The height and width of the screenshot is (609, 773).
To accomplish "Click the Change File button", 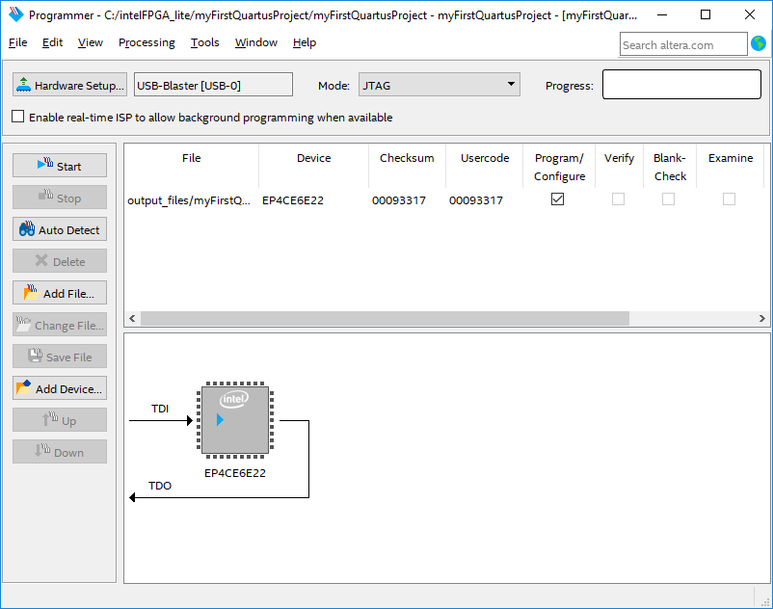I will coord(60,325).
